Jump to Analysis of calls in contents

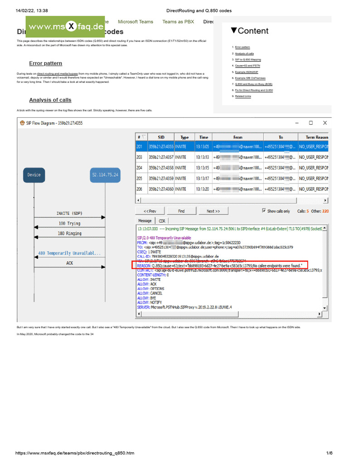pyautogui.click(x=244, y=53)
